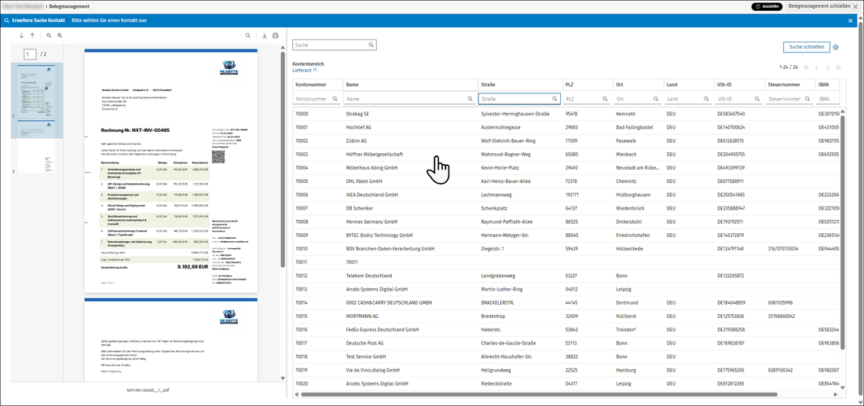This screenshot has height=406, width=864.
Task: Click the Ort column header
Action: pos(638,85)
